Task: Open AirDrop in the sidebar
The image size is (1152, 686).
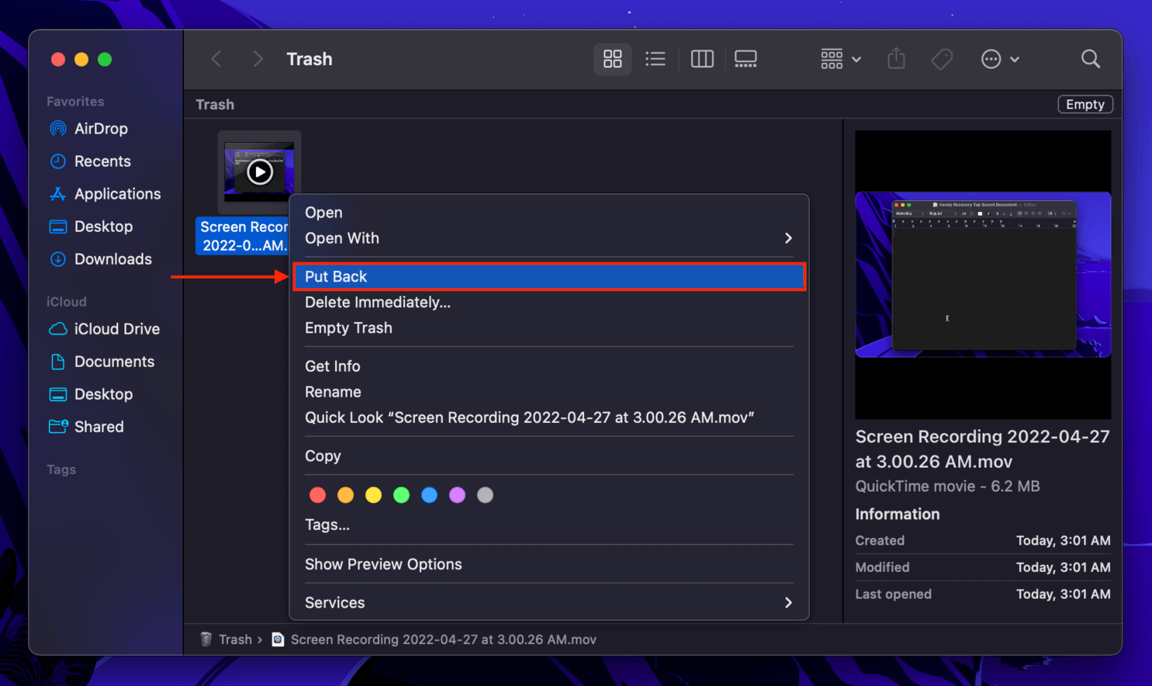Action: pos(101,129)
